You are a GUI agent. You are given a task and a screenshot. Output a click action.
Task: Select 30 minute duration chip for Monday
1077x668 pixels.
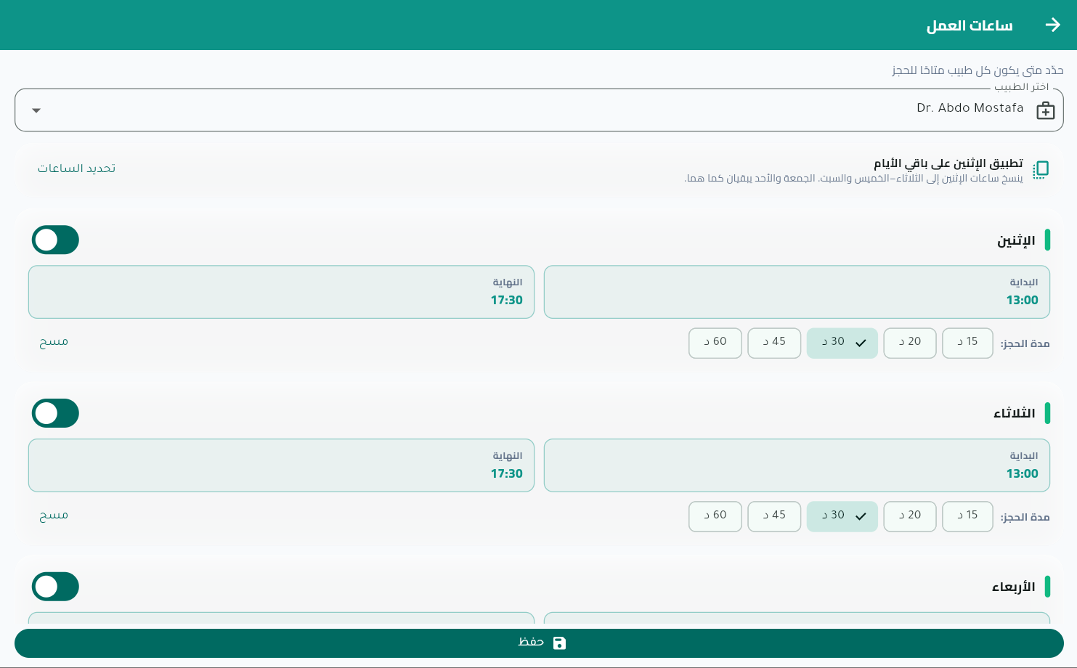842,343
